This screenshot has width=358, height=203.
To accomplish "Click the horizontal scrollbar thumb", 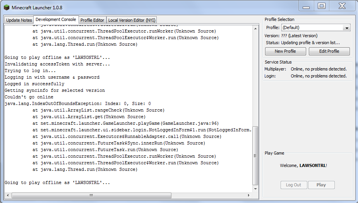I will (91, 196).
